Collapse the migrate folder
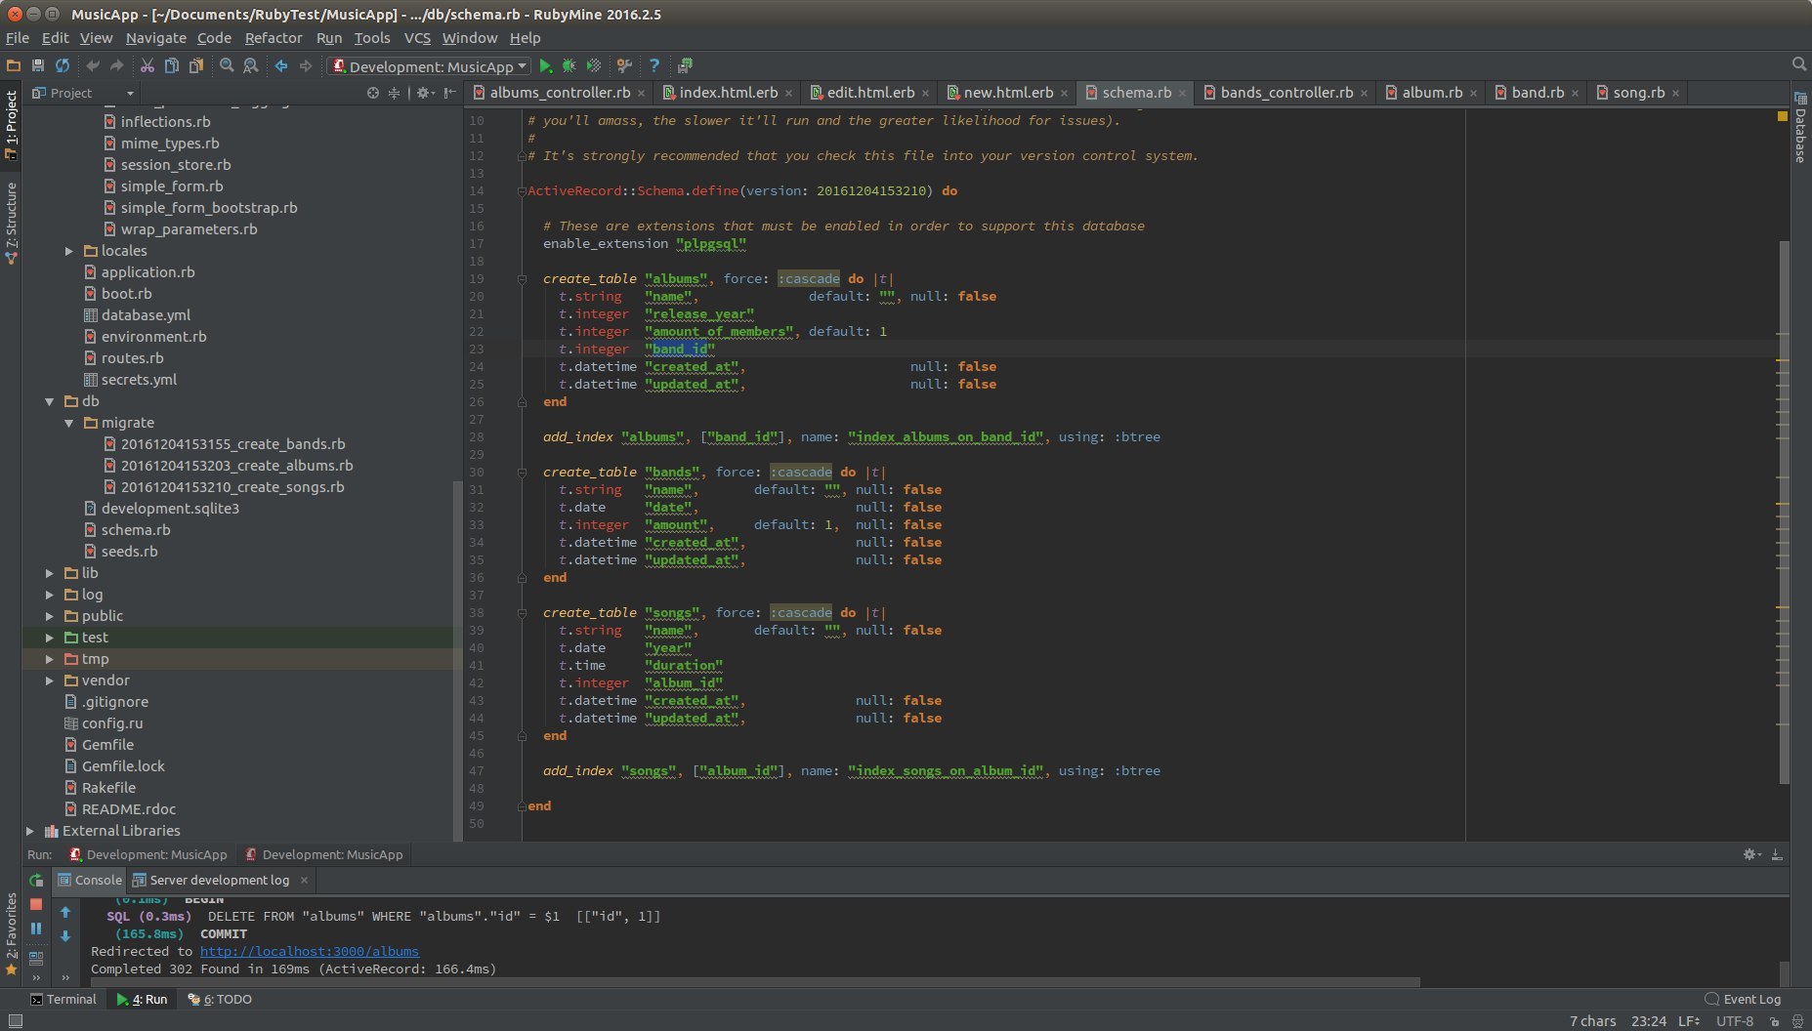The width and height of the screenshot is (1812, 1031). pyautogui.click(x=69, y=423)
